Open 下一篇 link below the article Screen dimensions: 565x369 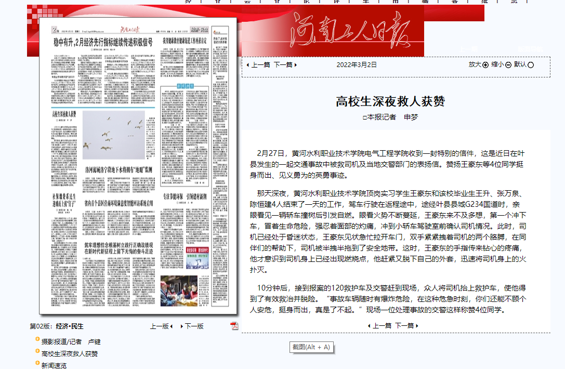(406, 326)
